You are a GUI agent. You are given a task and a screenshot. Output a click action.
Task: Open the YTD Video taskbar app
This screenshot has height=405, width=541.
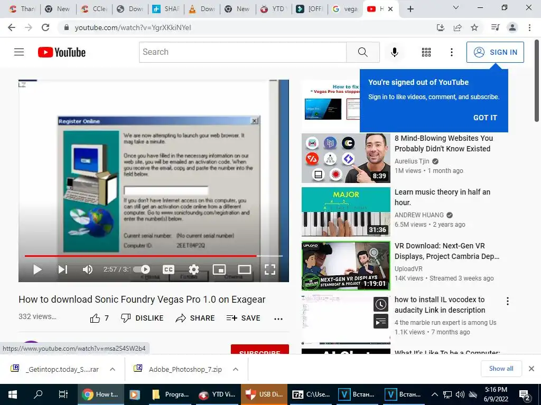click(217, 394)
